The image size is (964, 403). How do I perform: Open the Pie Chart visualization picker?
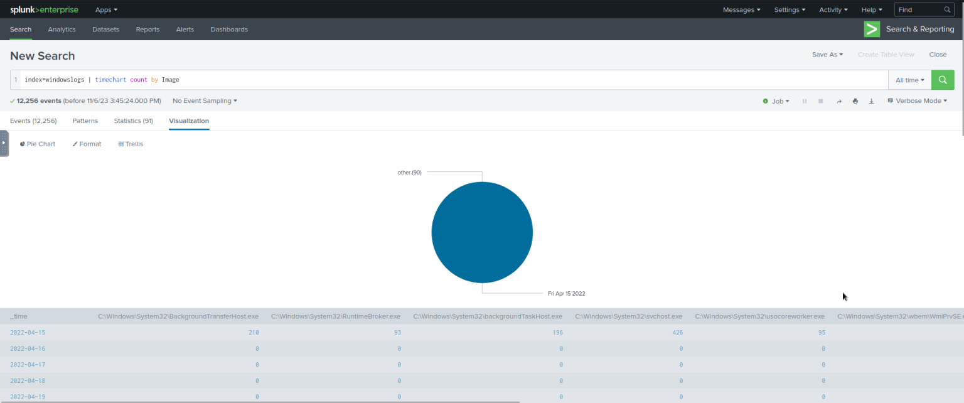click(x=37, y=144)
